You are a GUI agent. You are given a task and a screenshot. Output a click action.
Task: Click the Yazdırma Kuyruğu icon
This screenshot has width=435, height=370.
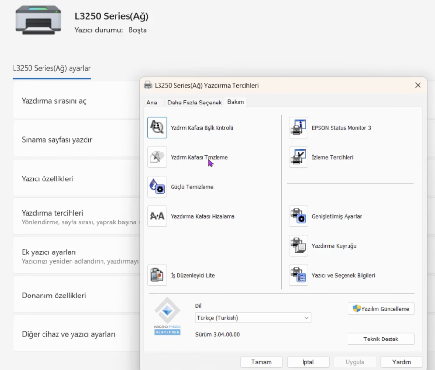pos(298,246)
